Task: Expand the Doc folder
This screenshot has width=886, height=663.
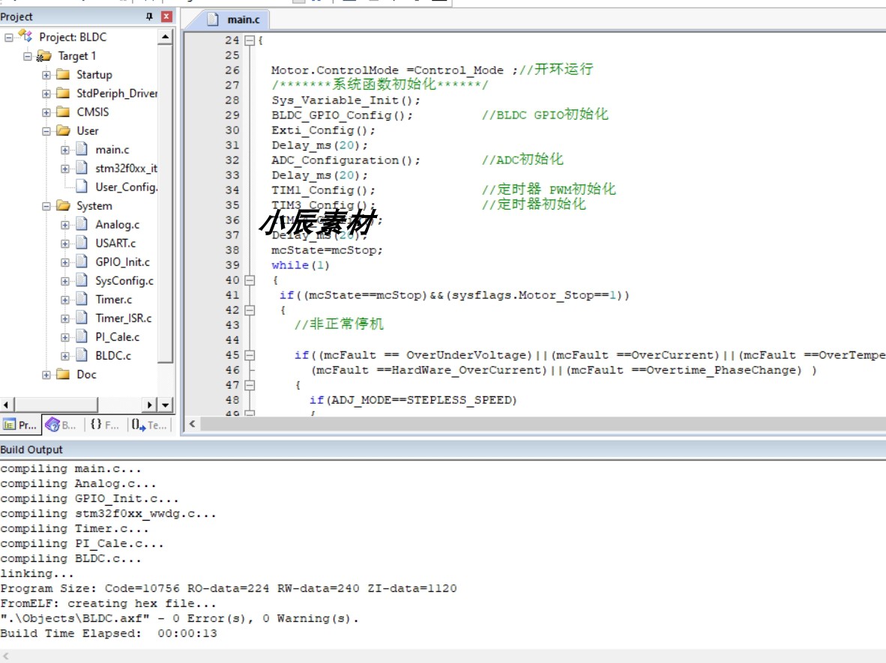Action: [x=46, y=375]
